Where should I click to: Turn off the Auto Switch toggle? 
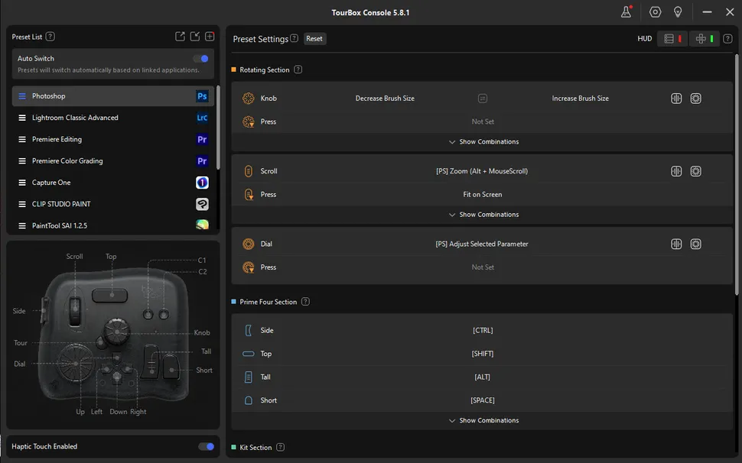[201, 59]
